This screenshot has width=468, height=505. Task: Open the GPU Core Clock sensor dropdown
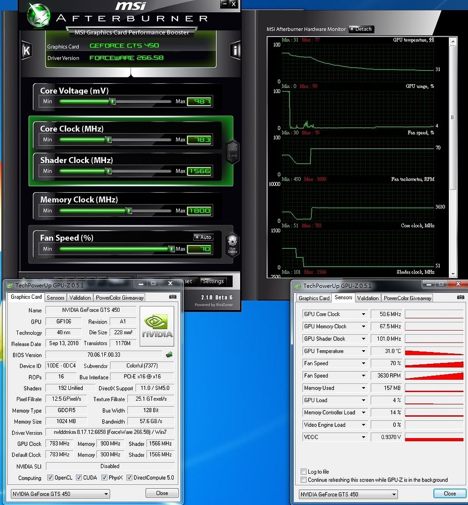click(363, 314)
